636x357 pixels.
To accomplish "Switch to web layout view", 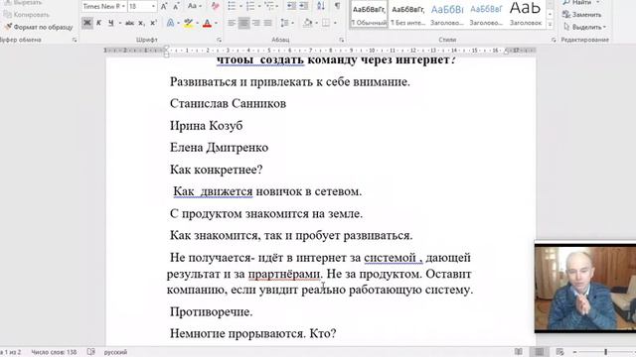I will point(559,352).
